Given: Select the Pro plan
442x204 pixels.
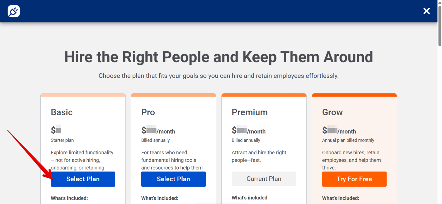Looking at the screenshot, I should tap(173, 179).
